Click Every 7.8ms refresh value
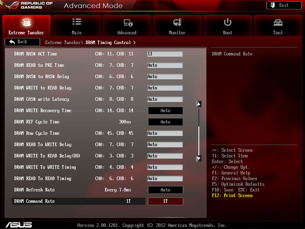 point(118,190)
